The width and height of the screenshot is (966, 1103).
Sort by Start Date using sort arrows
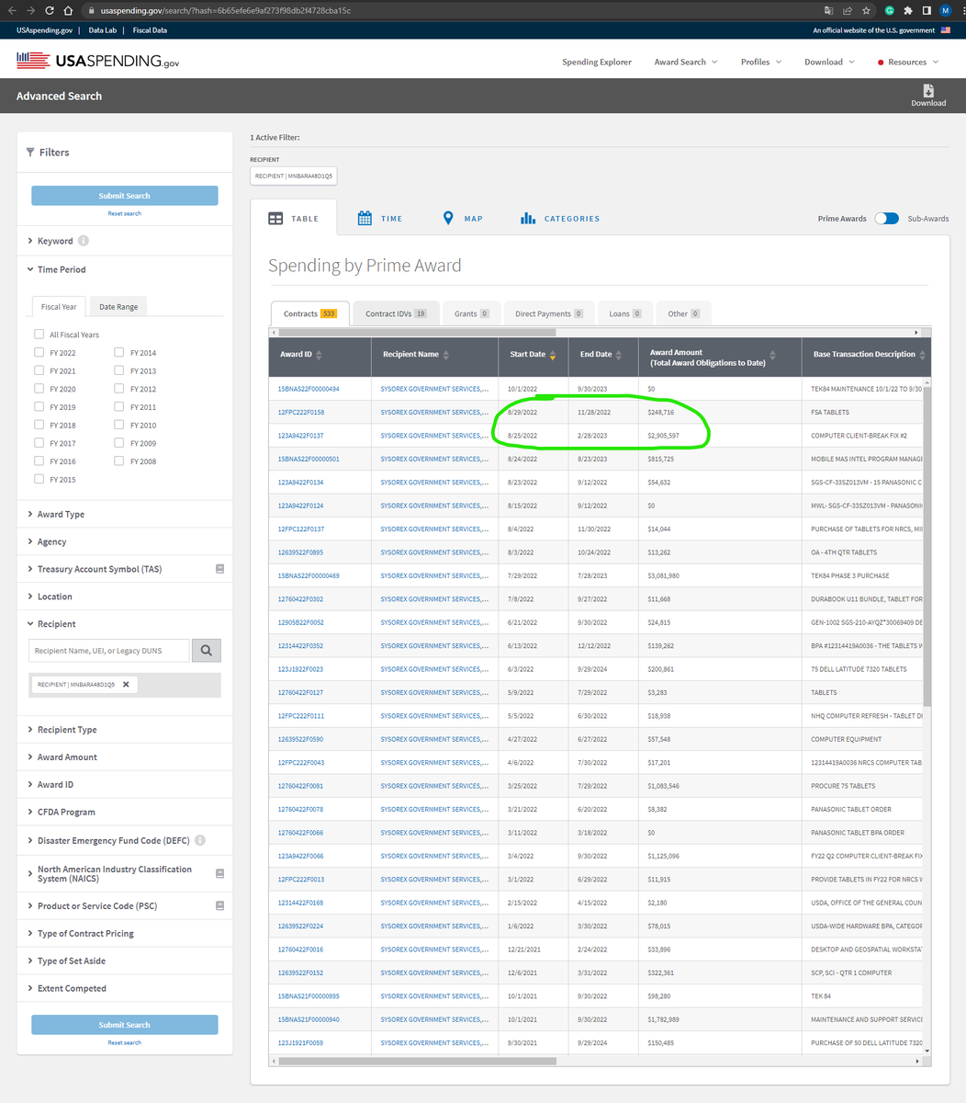click(x=553, y=355)
